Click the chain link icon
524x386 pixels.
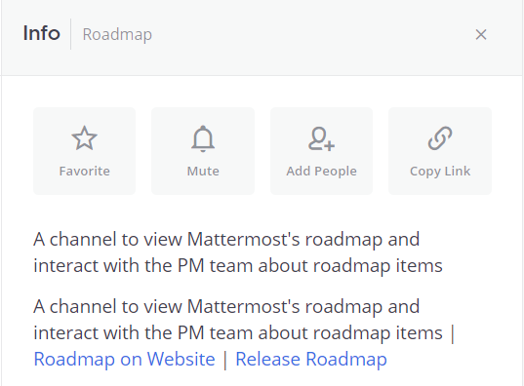(x=440, y=138)
